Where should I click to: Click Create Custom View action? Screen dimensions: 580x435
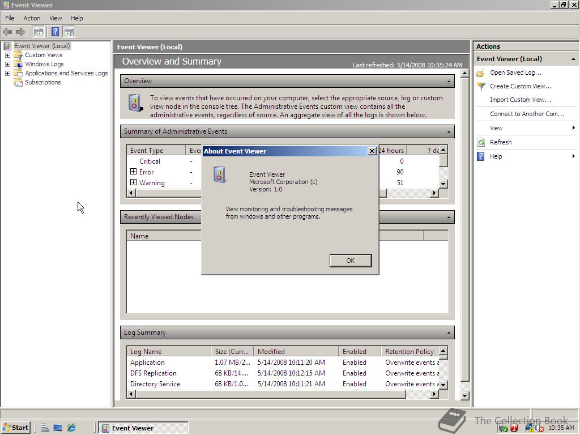tap(521, 86)
